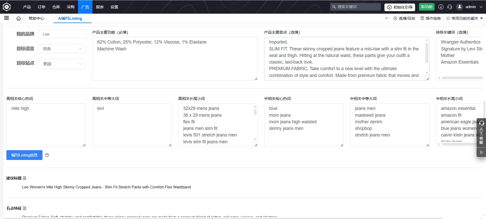Open the 目标语言 dropdown showing 英语

pyautogui.click(x=62, y=49)
